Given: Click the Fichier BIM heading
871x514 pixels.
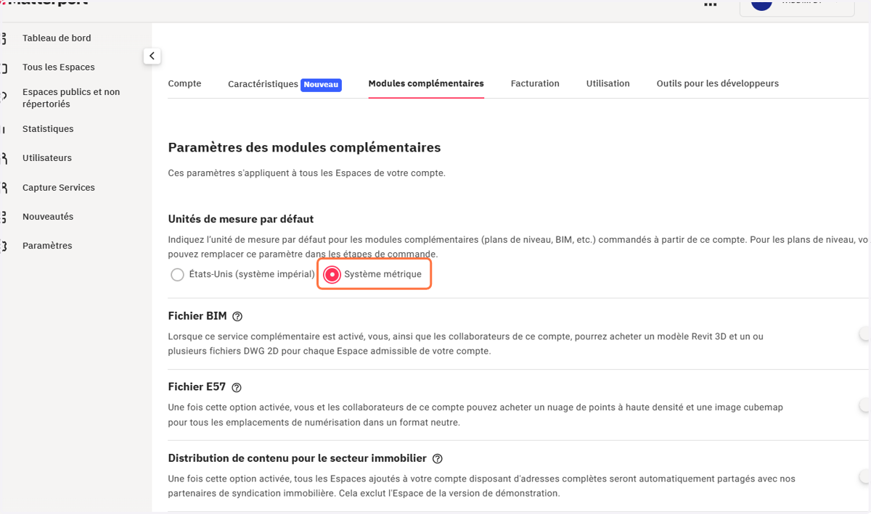Looking at the screenshot, I should (x=197, y=316).
